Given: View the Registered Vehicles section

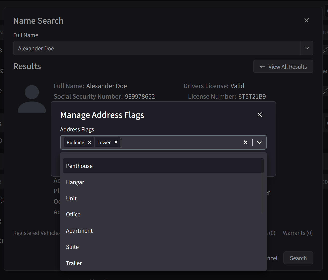Looking at the screenshot, I should (x=37, y=233).
